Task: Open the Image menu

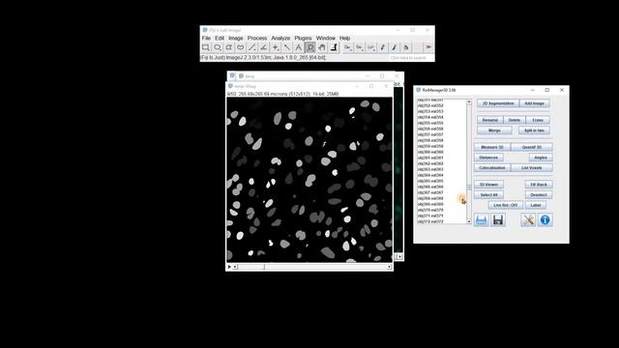Action: [236, 38]
